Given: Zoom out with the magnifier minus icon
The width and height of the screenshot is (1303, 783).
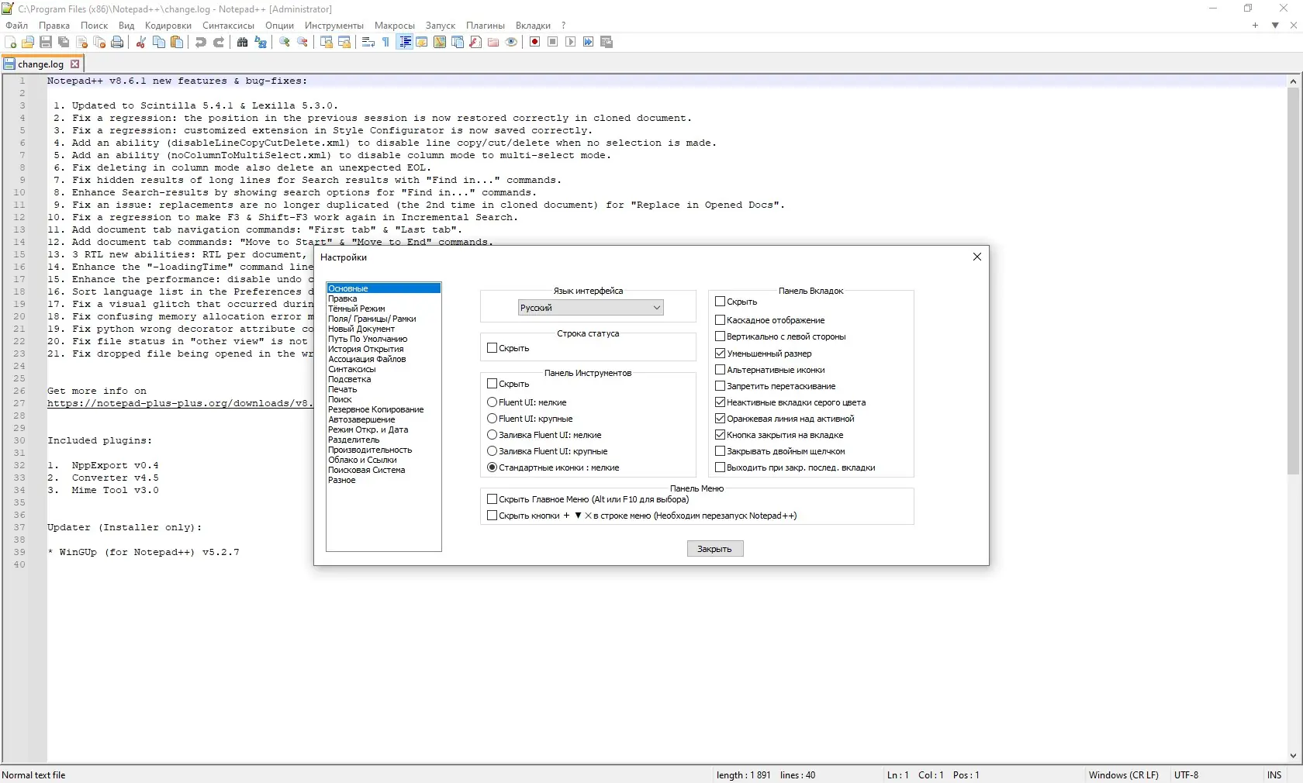Looking at the screenshot, I should (302, 42).
